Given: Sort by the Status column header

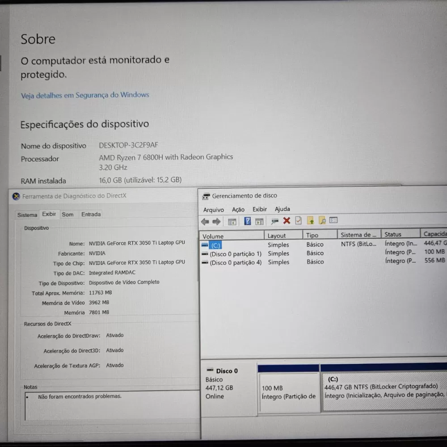Looking at the screenshot, I should click(x=393, y=234).
